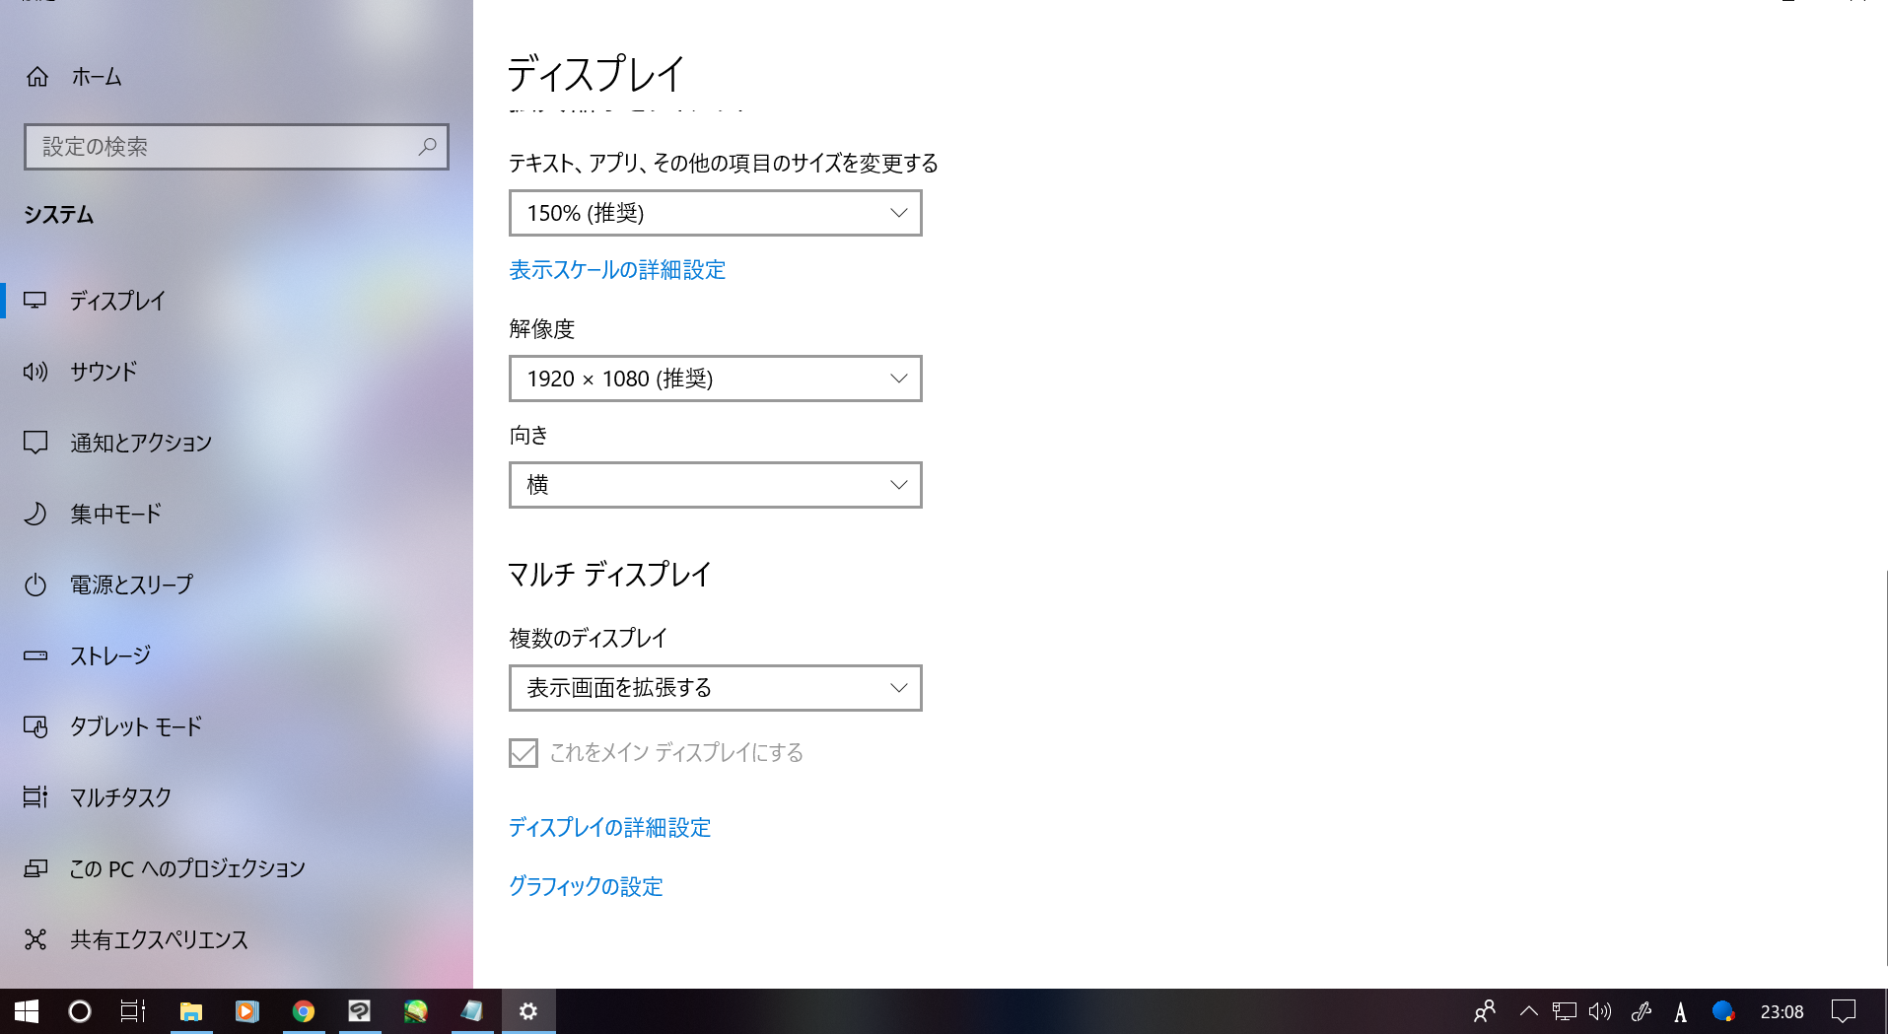The width and height of the screenshot is (1888, 1034).
Task: Open the green paint app taskbar icon
Action: (x=415, y=1011)
